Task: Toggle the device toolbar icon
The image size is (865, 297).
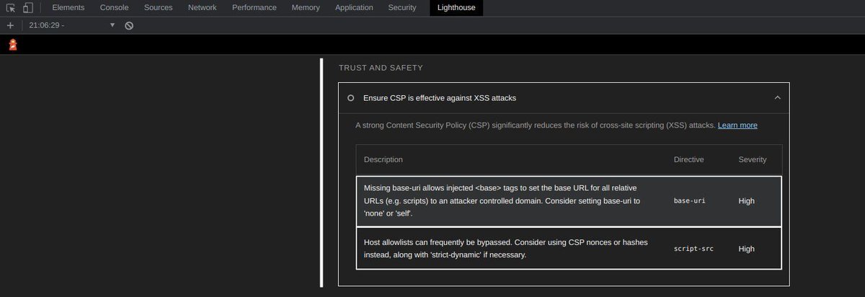Action: (x=28, y=8)
